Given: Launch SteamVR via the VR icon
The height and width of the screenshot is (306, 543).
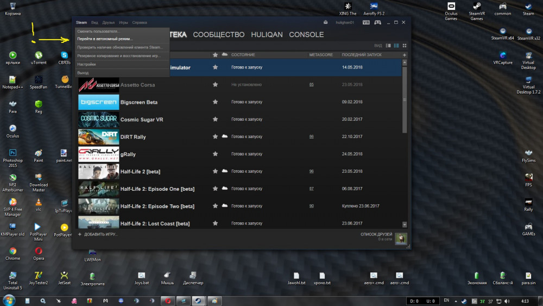Looking at the screenshot, I should pos(366,22).
